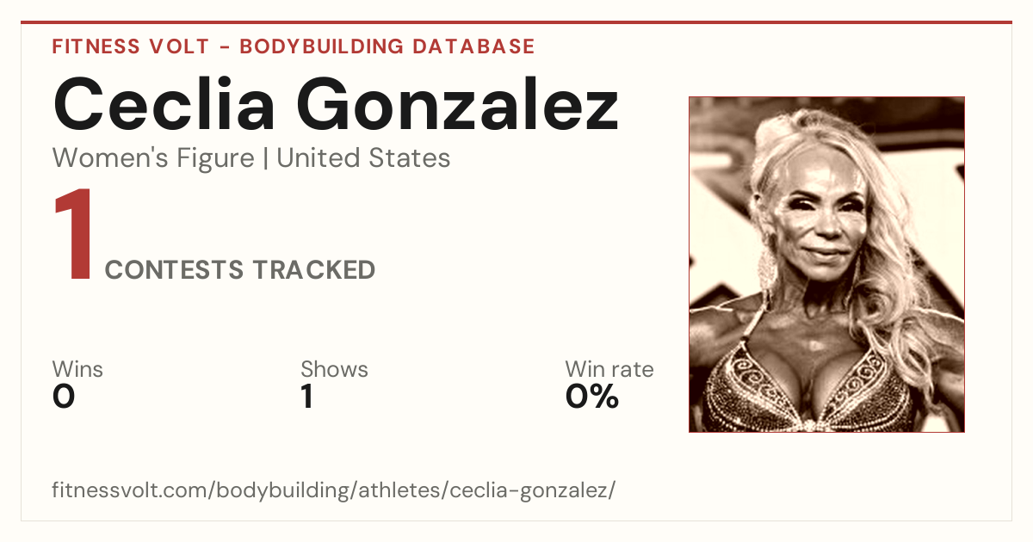Select the United States country text
The image size is (1033, 542).
click(363, 158)
